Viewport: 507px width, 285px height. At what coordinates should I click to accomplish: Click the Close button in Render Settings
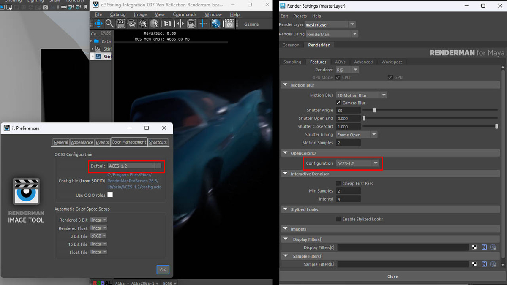(x=393, y=277)
